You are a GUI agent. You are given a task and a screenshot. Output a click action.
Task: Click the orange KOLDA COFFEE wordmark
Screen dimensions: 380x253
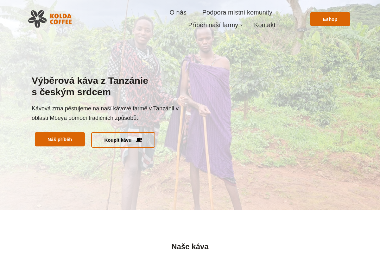(x=61, y=19)
